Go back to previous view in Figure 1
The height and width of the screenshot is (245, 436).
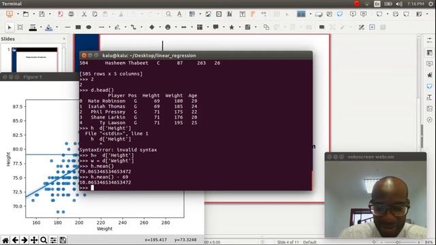(15, 240)
